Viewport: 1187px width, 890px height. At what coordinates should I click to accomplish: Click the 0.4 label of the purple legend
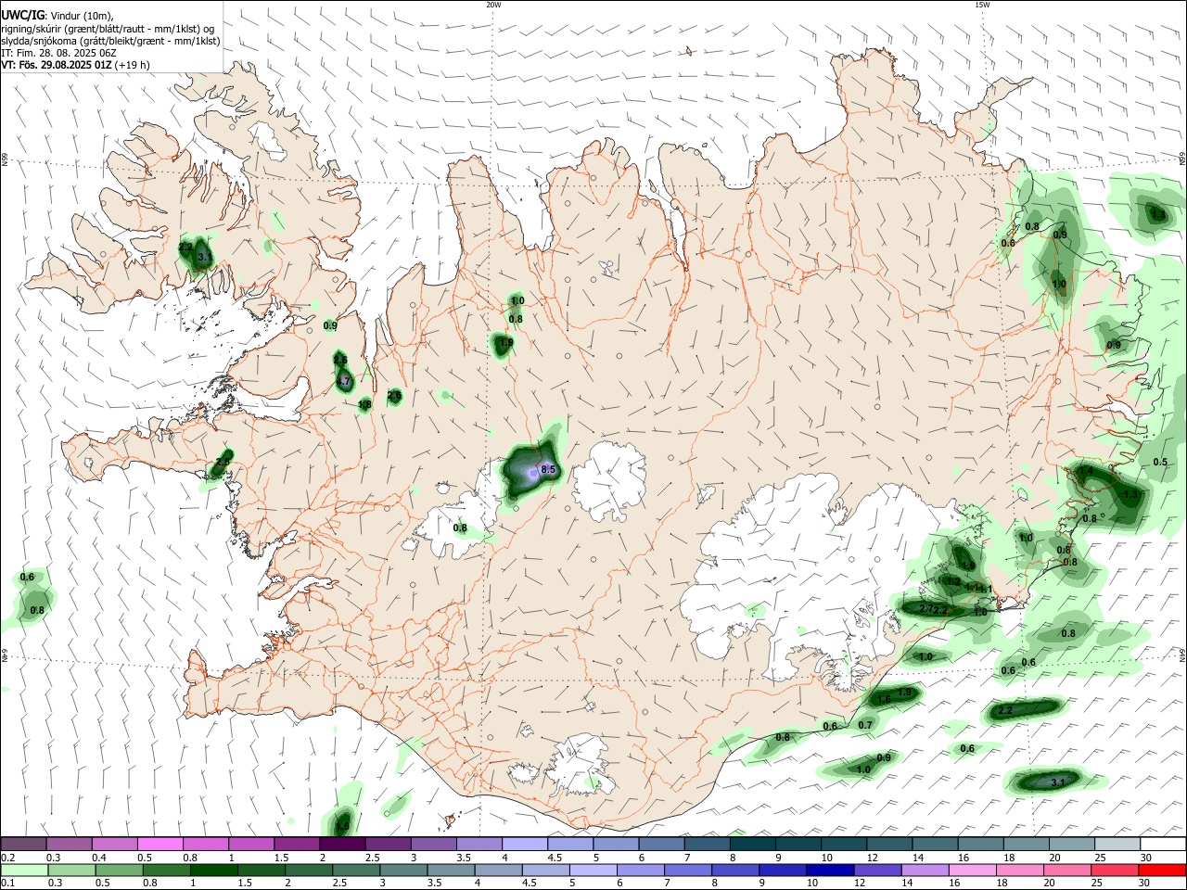click(x=99, y=858)
